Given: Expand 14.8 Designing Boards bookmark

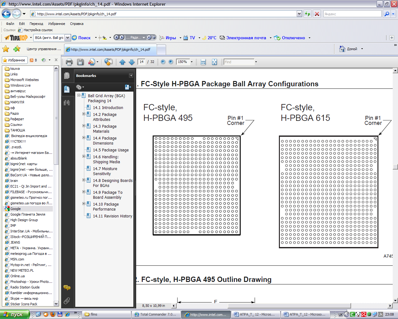Looking at the screenshot, I should coord(84,180).
